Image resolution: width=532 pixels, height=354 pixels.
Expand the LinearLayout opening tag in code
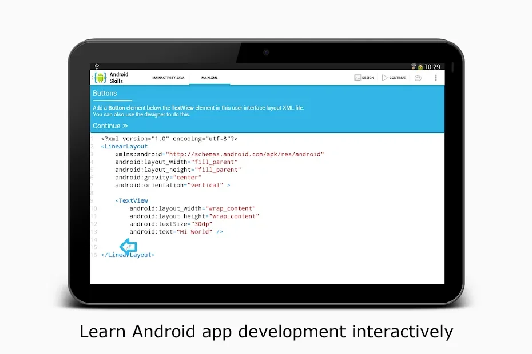click(124, 146)
